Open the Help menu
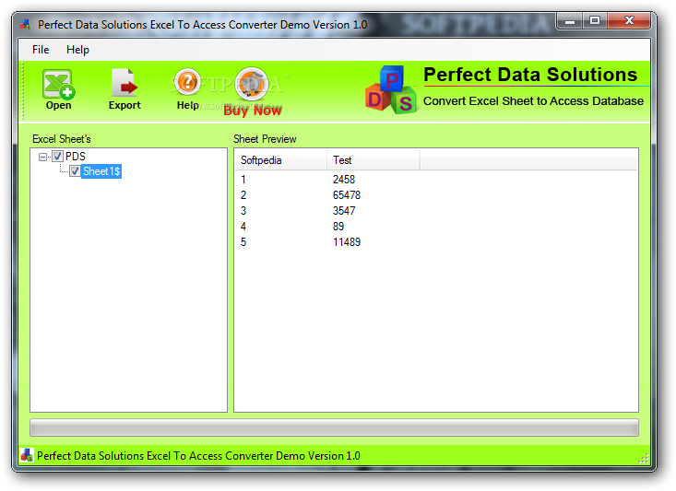The height and width of the screenshot is (491, 676). pos(77,50)
